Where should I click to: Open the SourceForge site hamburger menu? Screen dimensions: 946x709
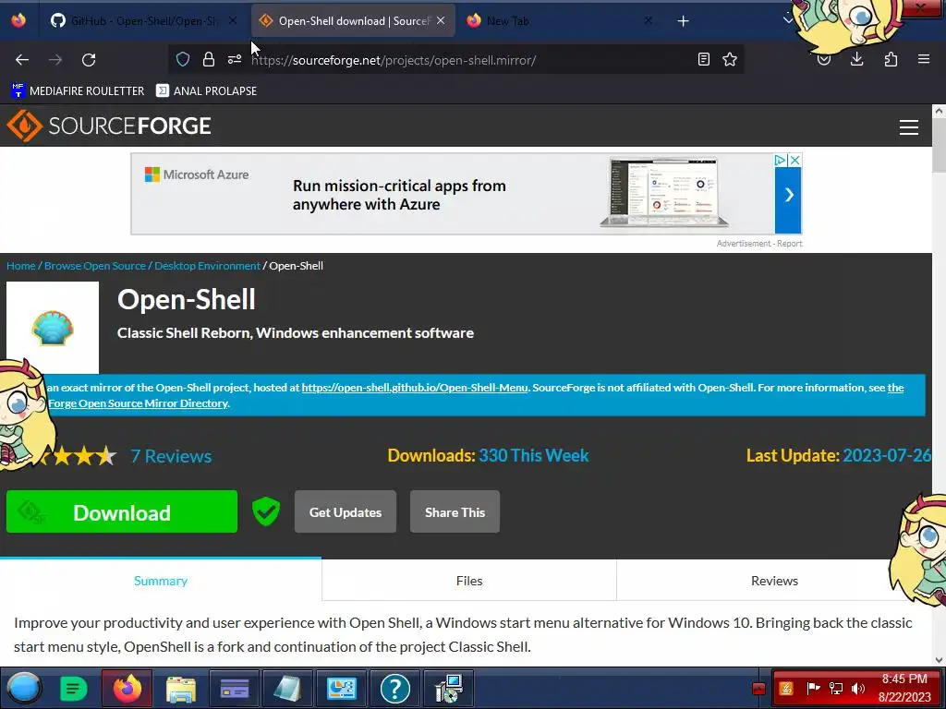click(909, 127)
